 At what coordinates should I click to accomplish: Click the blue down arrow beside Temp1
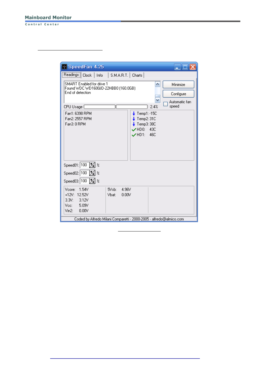point(134,114)
